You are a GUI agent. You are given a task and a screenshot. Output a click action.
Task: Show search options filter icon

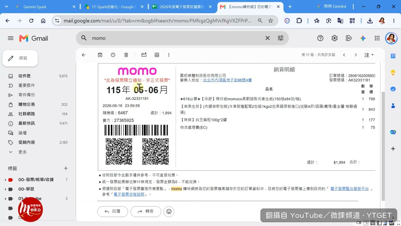(280, 38)
